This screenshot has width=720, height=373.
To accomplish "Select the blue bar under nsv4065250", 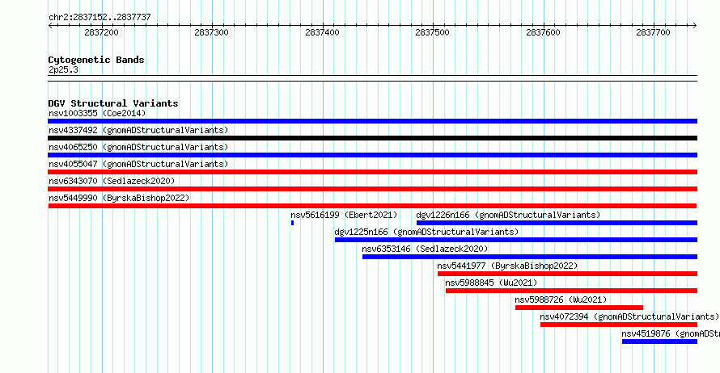I will (x=372, y=155).
